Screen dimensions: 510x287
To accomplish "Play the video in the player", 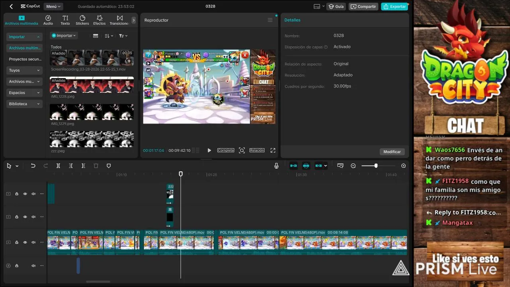I will [x=209, y=150].
